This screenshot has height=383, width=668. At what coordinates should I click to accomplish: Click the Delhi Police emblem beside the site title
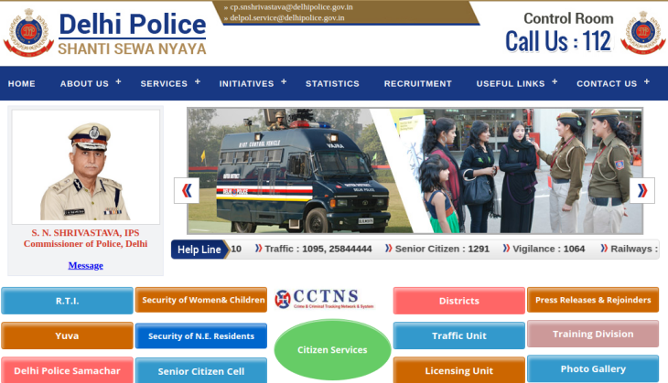(28, 33)
